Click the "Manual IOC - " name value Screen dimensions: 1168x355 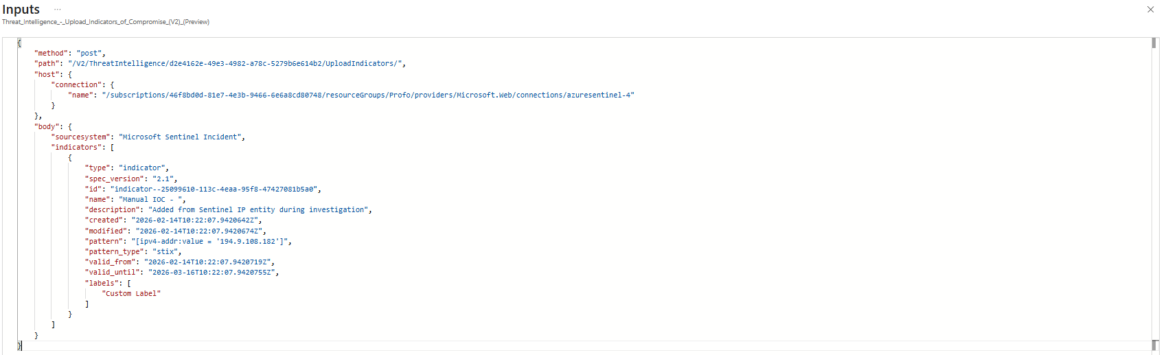pos(152,200)
